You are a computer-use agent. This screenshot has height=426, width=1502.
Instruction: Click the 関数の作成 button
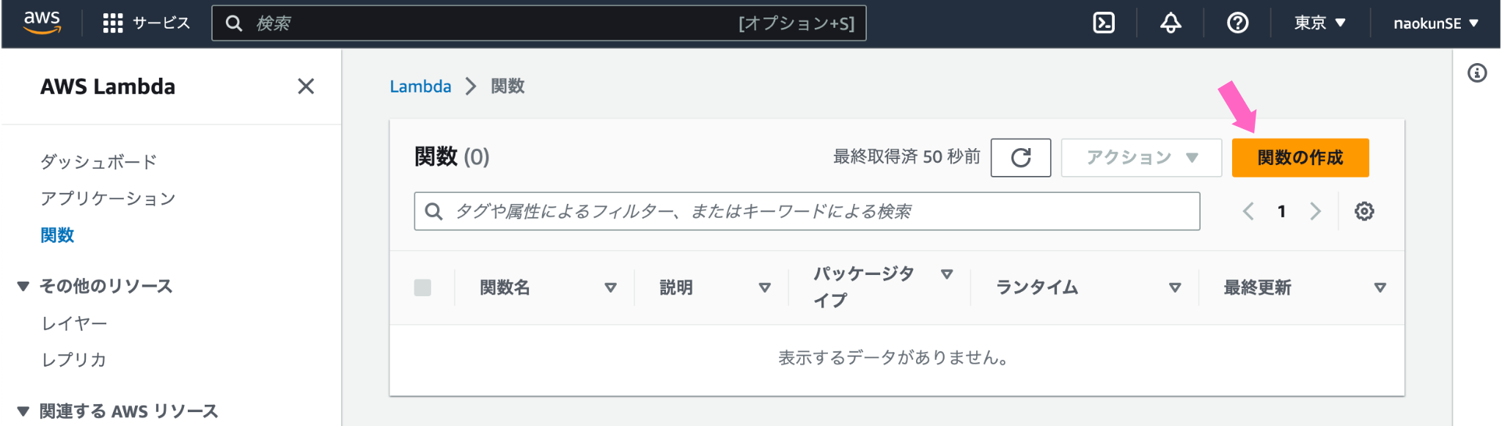tap(1300, 158)
